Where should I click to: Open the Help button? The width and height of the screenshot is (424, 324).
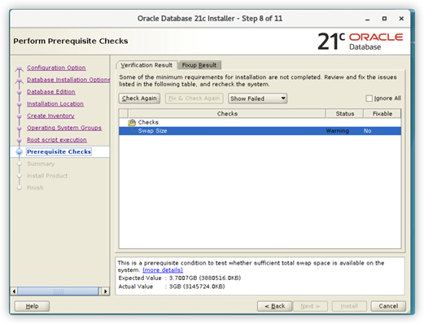(x=32, y=306)
